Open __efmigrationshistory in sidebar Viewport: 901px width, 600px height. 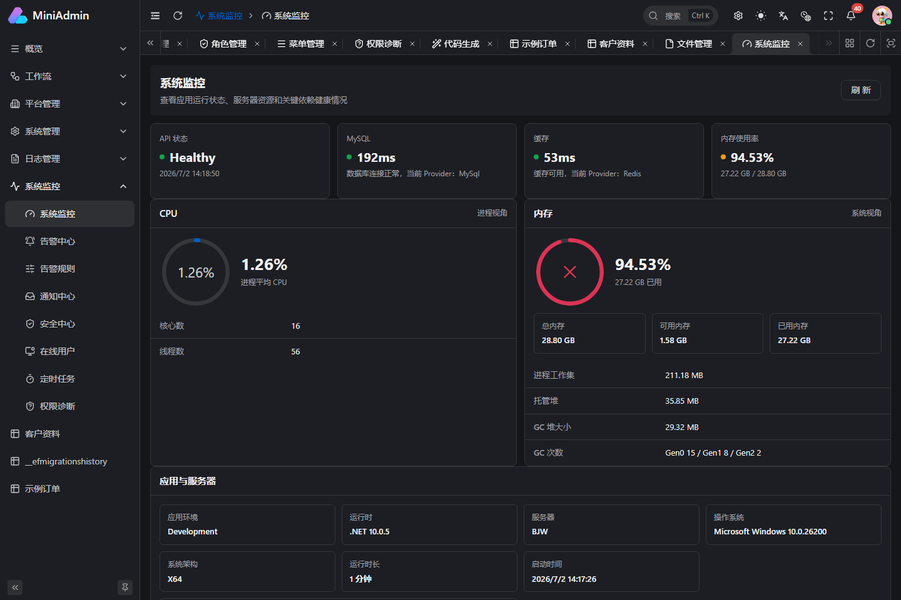tap(69, 461)
